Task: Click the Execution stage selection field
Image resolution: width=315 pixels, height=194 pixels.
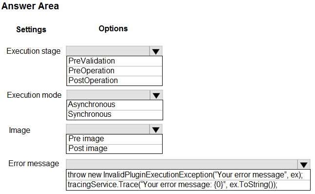Action: (x=108, y=51)
